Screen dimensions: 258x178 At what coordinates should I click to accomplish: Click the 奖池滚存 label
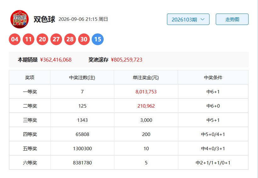(98, 60)
